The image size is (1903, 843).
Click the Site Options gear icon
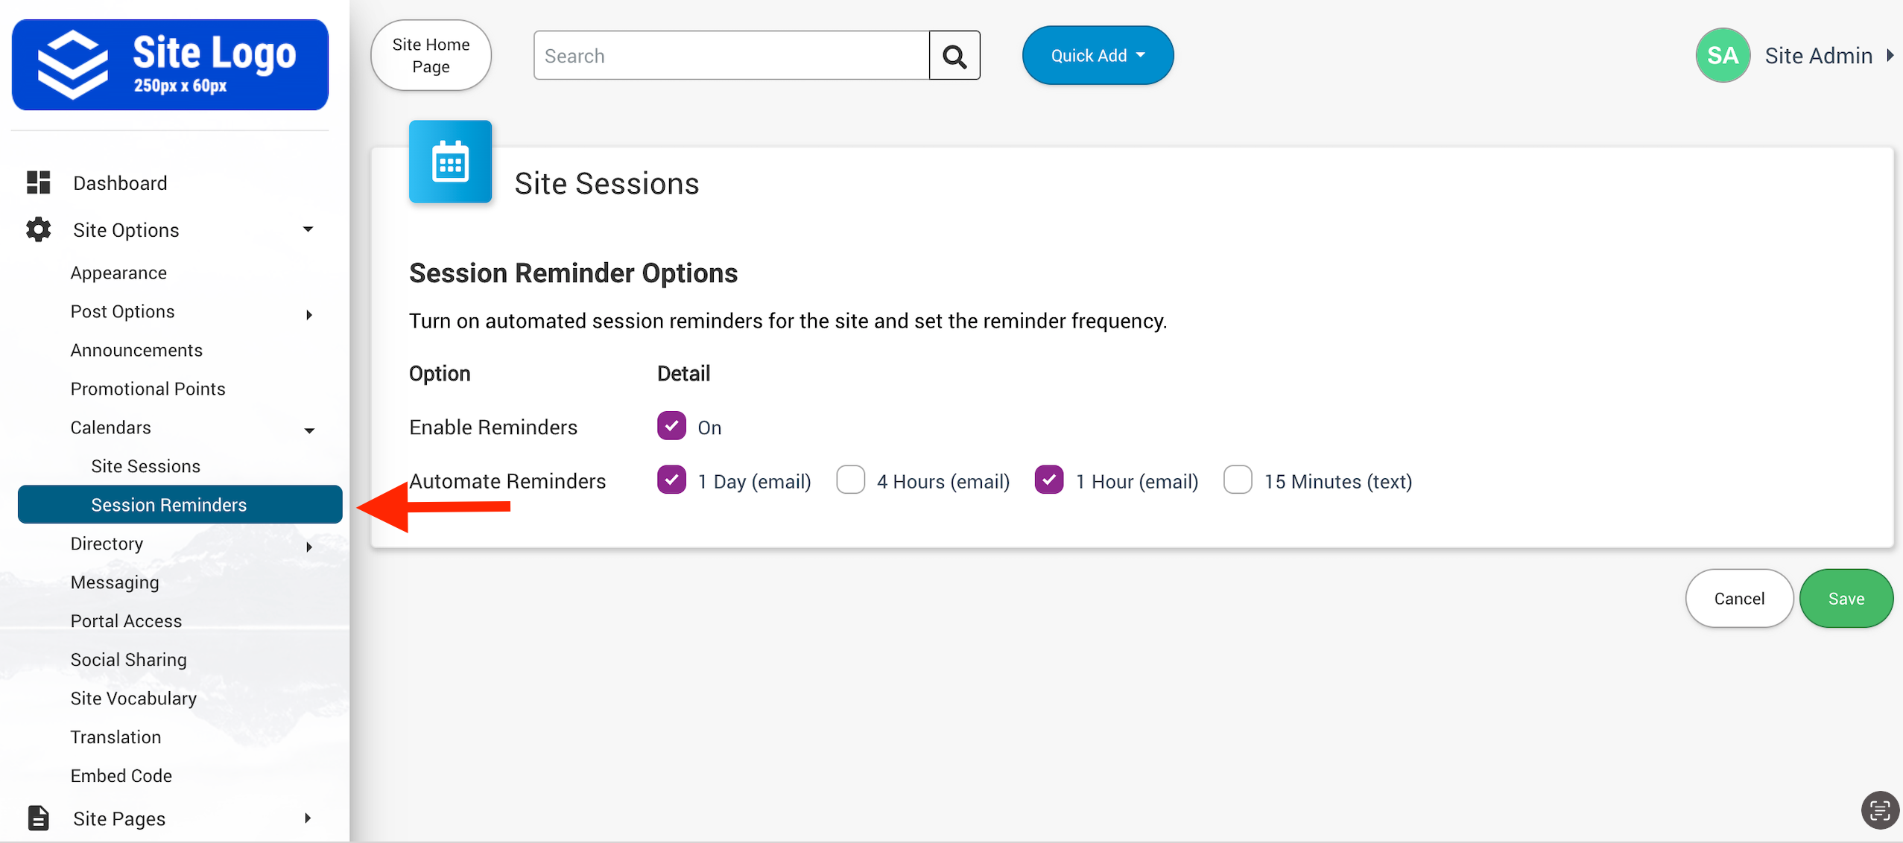click(x=39, y=229)
